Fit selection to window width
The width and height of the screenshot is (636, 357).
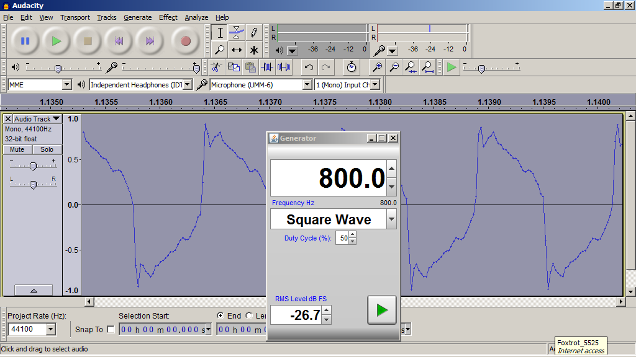point(411,67)
